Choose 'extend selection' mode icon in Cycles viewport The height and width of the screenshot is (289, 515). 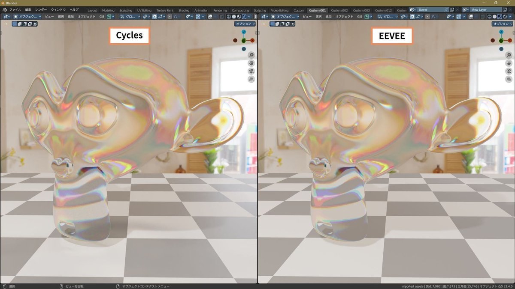point(19,24)
